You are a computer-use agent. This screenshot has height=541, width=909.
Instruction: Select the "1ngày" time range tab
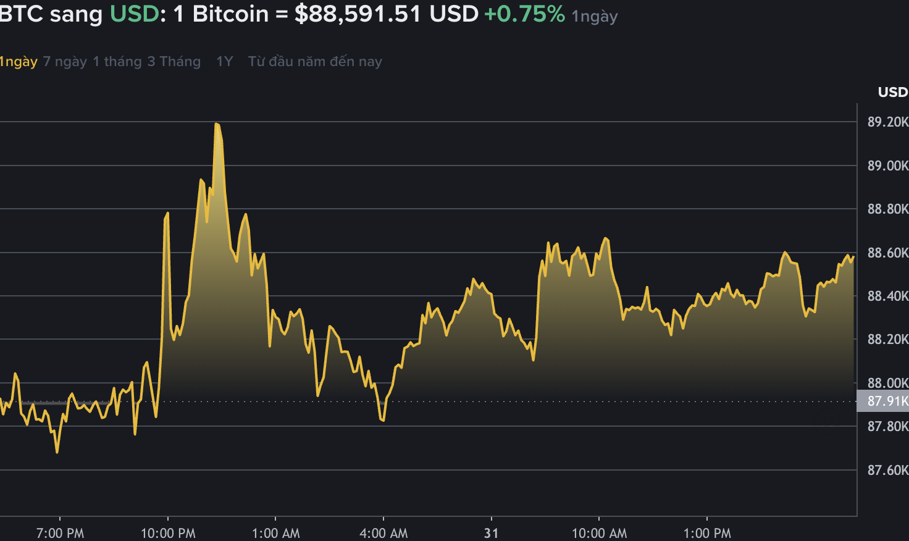[19, 61]
